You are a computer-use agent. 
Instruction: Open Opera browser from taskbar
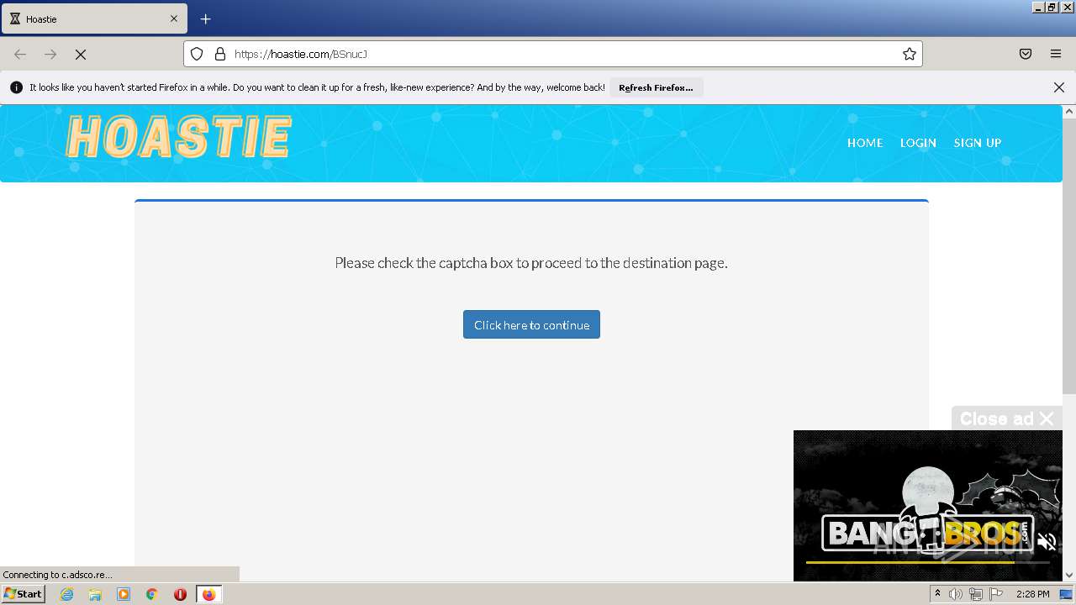coord(180,594)
